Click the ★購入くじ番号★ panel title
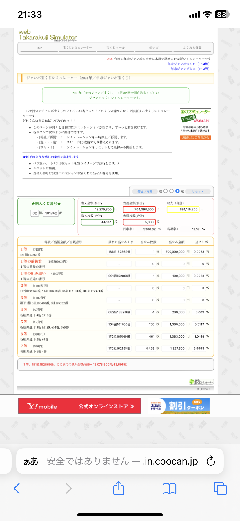This screenshot has width=240, height=521. coord(46,204)
